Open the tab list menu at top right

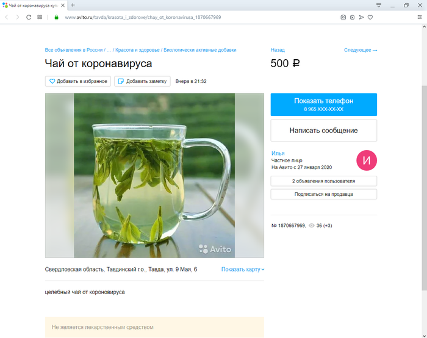[378, 5]
